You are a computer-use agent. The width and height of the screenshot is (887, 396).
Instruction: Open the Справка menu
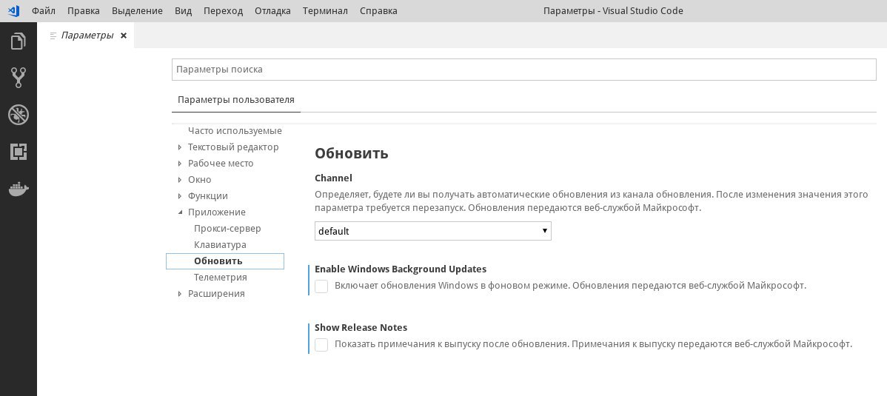pyautogui.click(x=378, y=11)
